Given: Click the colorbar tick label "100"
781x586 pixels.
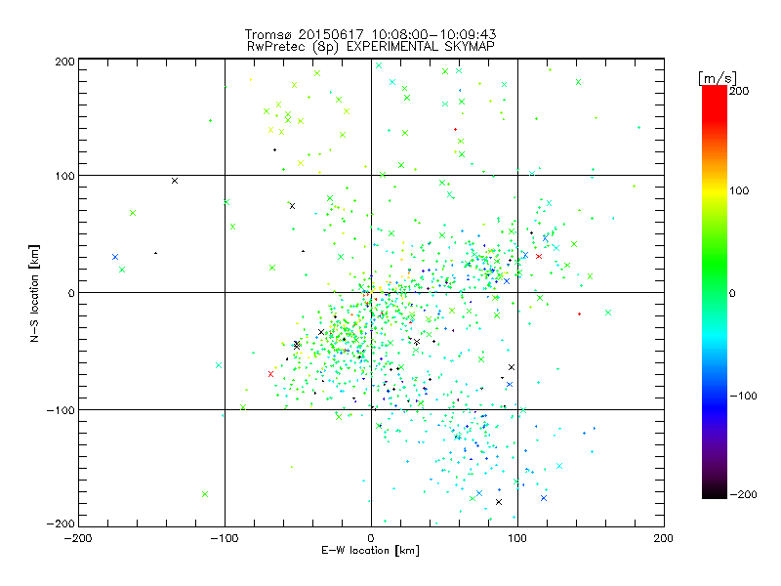Looking at the screenshot, I should pos(739,190).
